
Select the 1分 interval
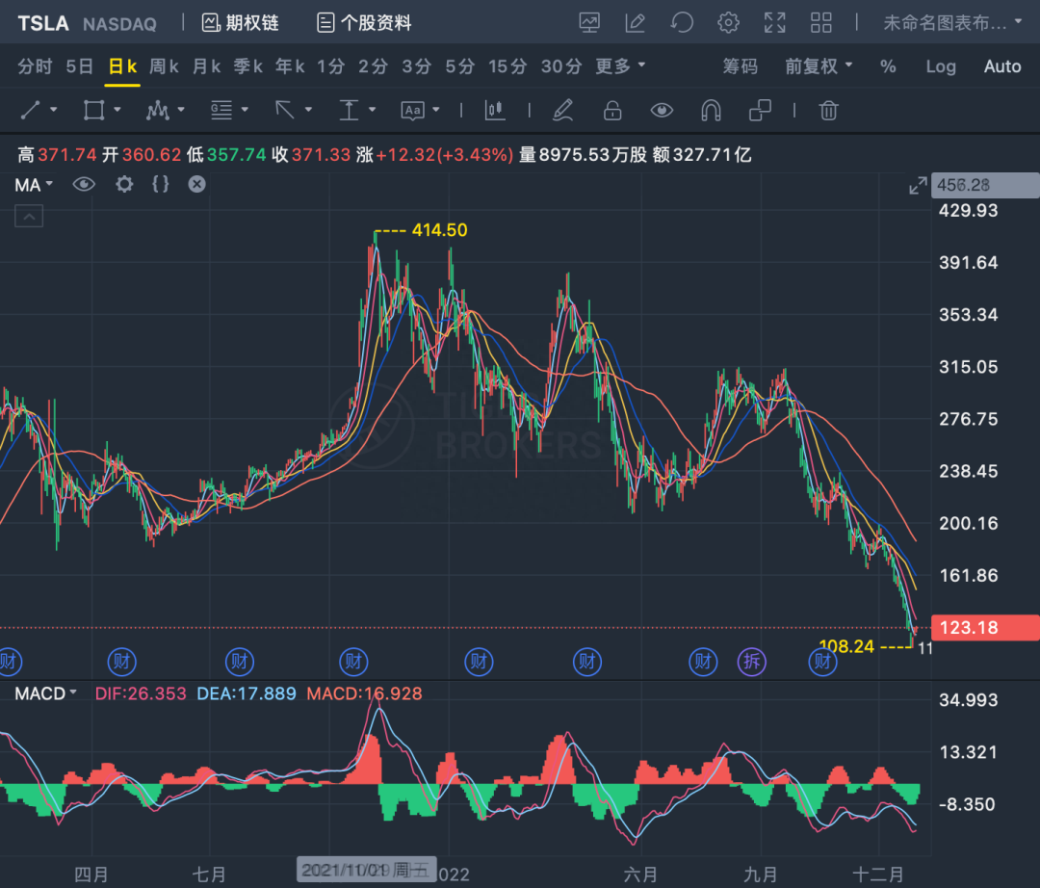tap(331, 66)
